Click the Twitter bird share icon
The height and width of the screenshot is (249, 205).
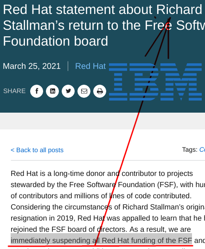68,91
